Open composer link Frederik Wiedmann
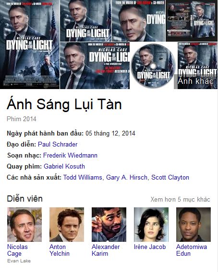The width and height of the screenshot is (218, 272). pos(70,155)
